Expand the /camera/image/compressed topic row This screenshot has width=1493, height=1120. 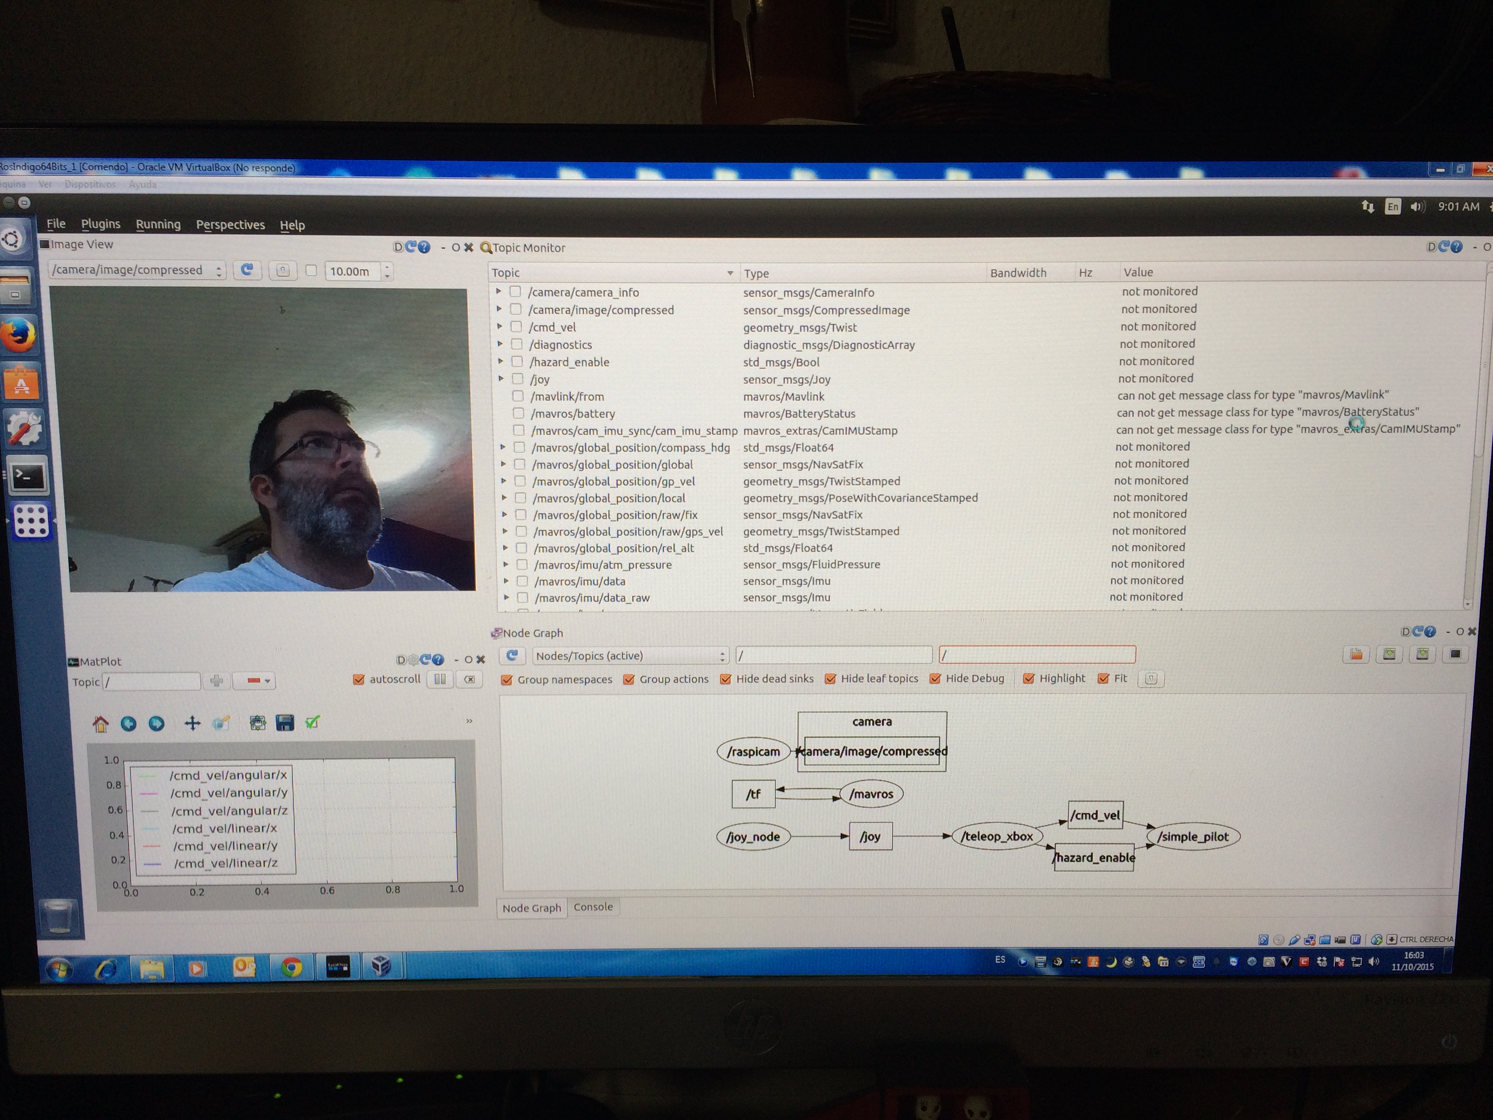click(499, 309)
